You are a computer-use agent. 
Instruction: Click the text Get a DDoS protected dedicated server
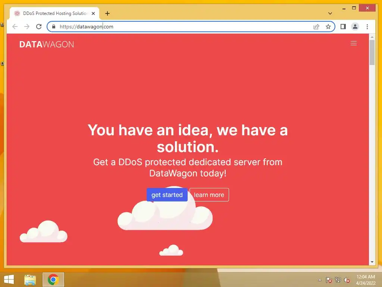(188, 168)
